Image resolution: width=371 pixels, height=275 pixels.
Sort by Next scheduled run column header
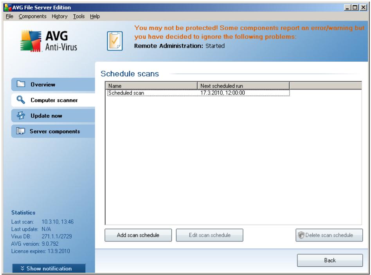[243, 86]
